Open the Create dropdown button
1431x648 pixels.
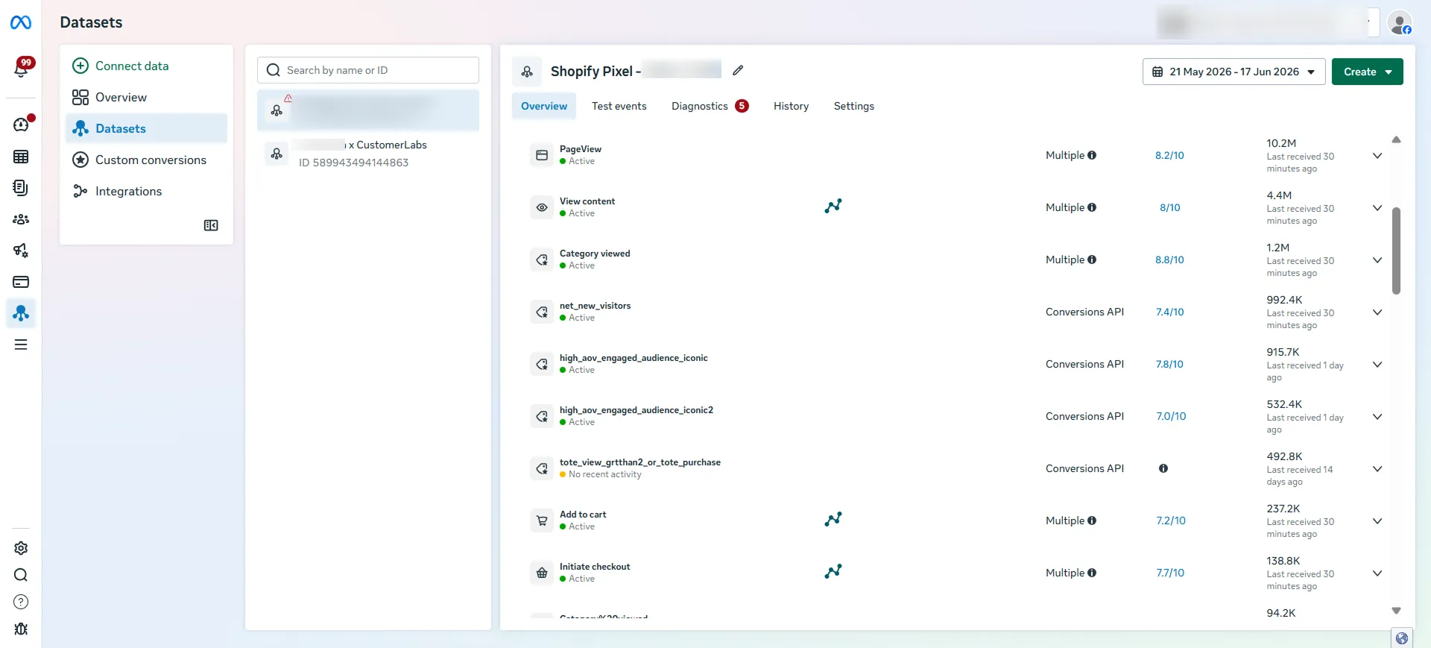tap(1367, 72)
